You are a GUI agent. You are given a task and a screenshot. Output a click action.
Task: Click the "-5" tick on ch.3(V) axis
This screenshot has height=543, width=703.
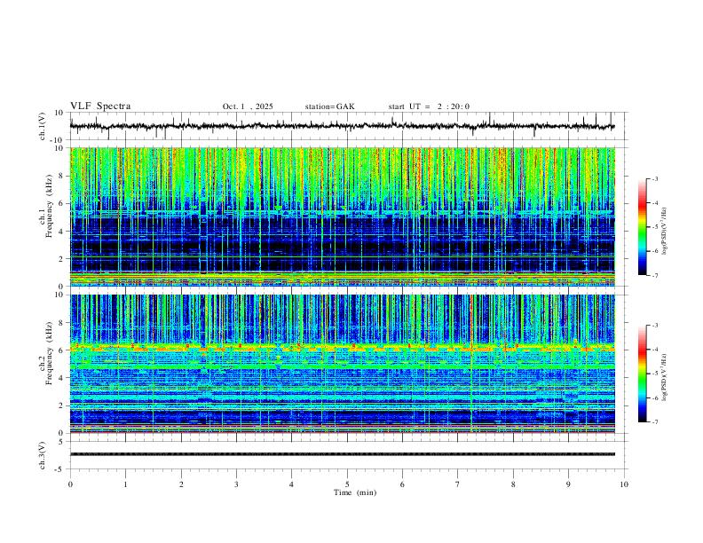60,469
